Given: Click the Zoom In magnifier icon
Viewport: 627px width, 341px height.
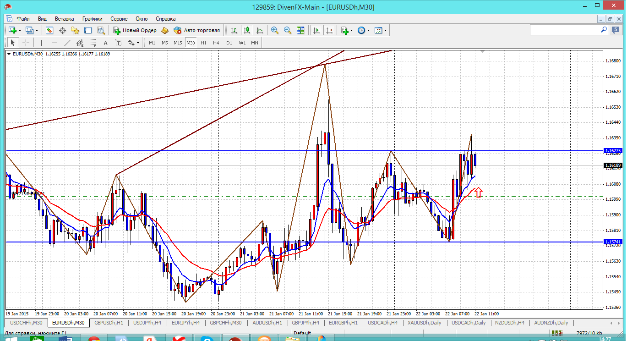Looking at the screenshot, I should coord(275,30).
